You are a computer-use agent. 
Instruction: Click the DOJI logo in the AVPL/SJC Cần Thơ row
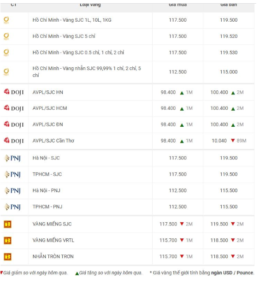tap(14, 141)
